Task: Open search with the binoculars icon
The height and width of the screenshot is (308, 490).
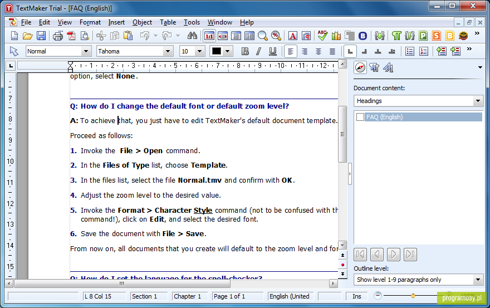Action: click(192, 36)
